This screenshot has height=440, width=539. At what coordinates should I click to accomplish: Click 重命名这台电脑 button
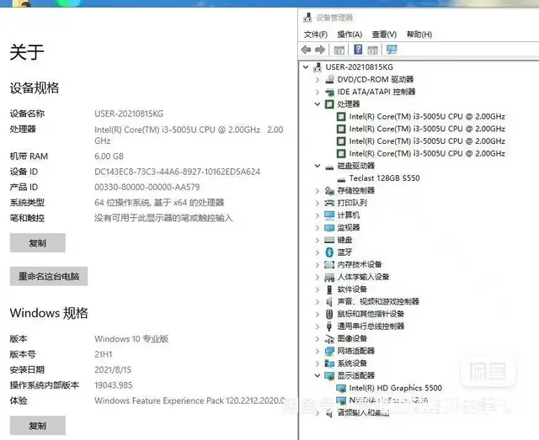pyautogui.click(x=49, y=276)
